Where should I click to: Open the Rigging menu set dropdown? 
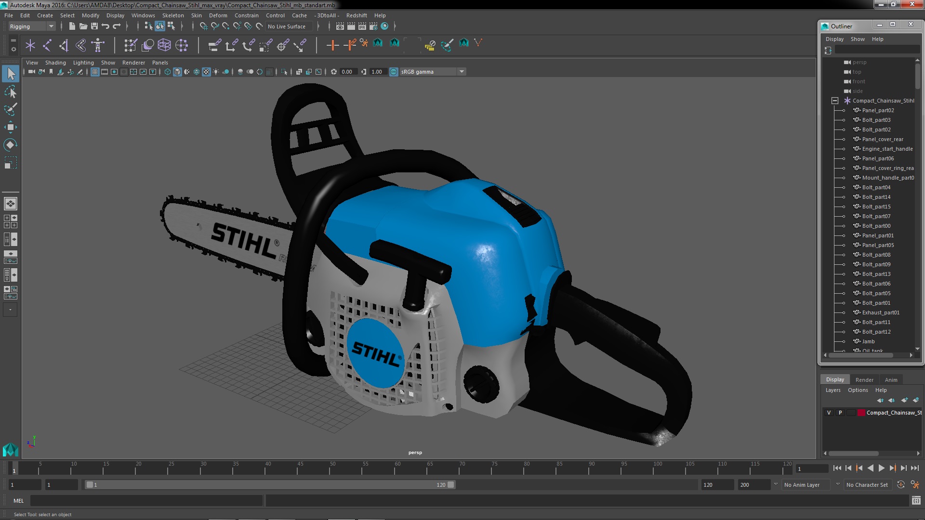(32, 26)
